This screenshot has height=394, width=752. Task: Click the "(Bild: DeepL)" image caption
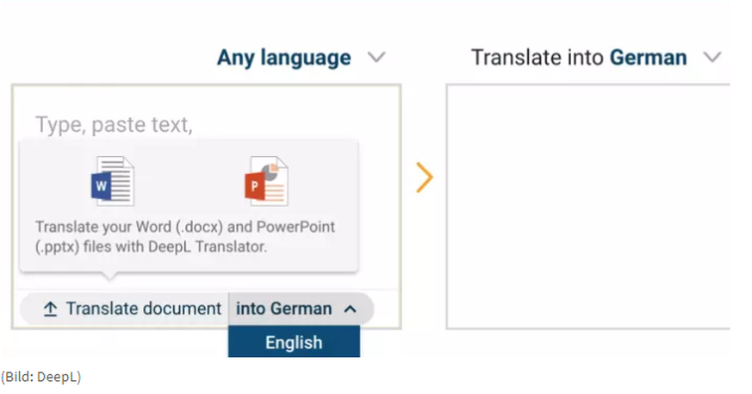coord(40,377)
